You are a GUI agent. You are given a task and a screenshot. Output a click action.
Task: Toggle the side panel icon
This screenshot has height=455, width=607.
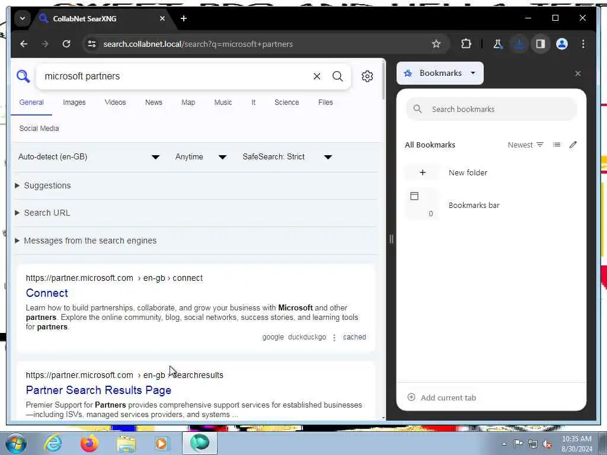[x=541, y=44]
